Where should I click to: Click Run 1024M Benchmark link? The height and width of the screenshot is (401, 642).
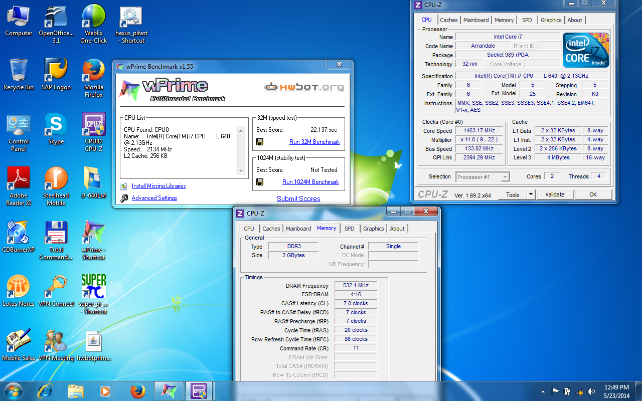pos(310,182)
